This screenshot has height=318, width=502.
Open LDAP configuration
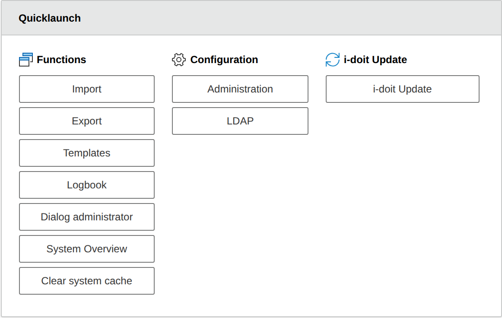coord(240,121)
